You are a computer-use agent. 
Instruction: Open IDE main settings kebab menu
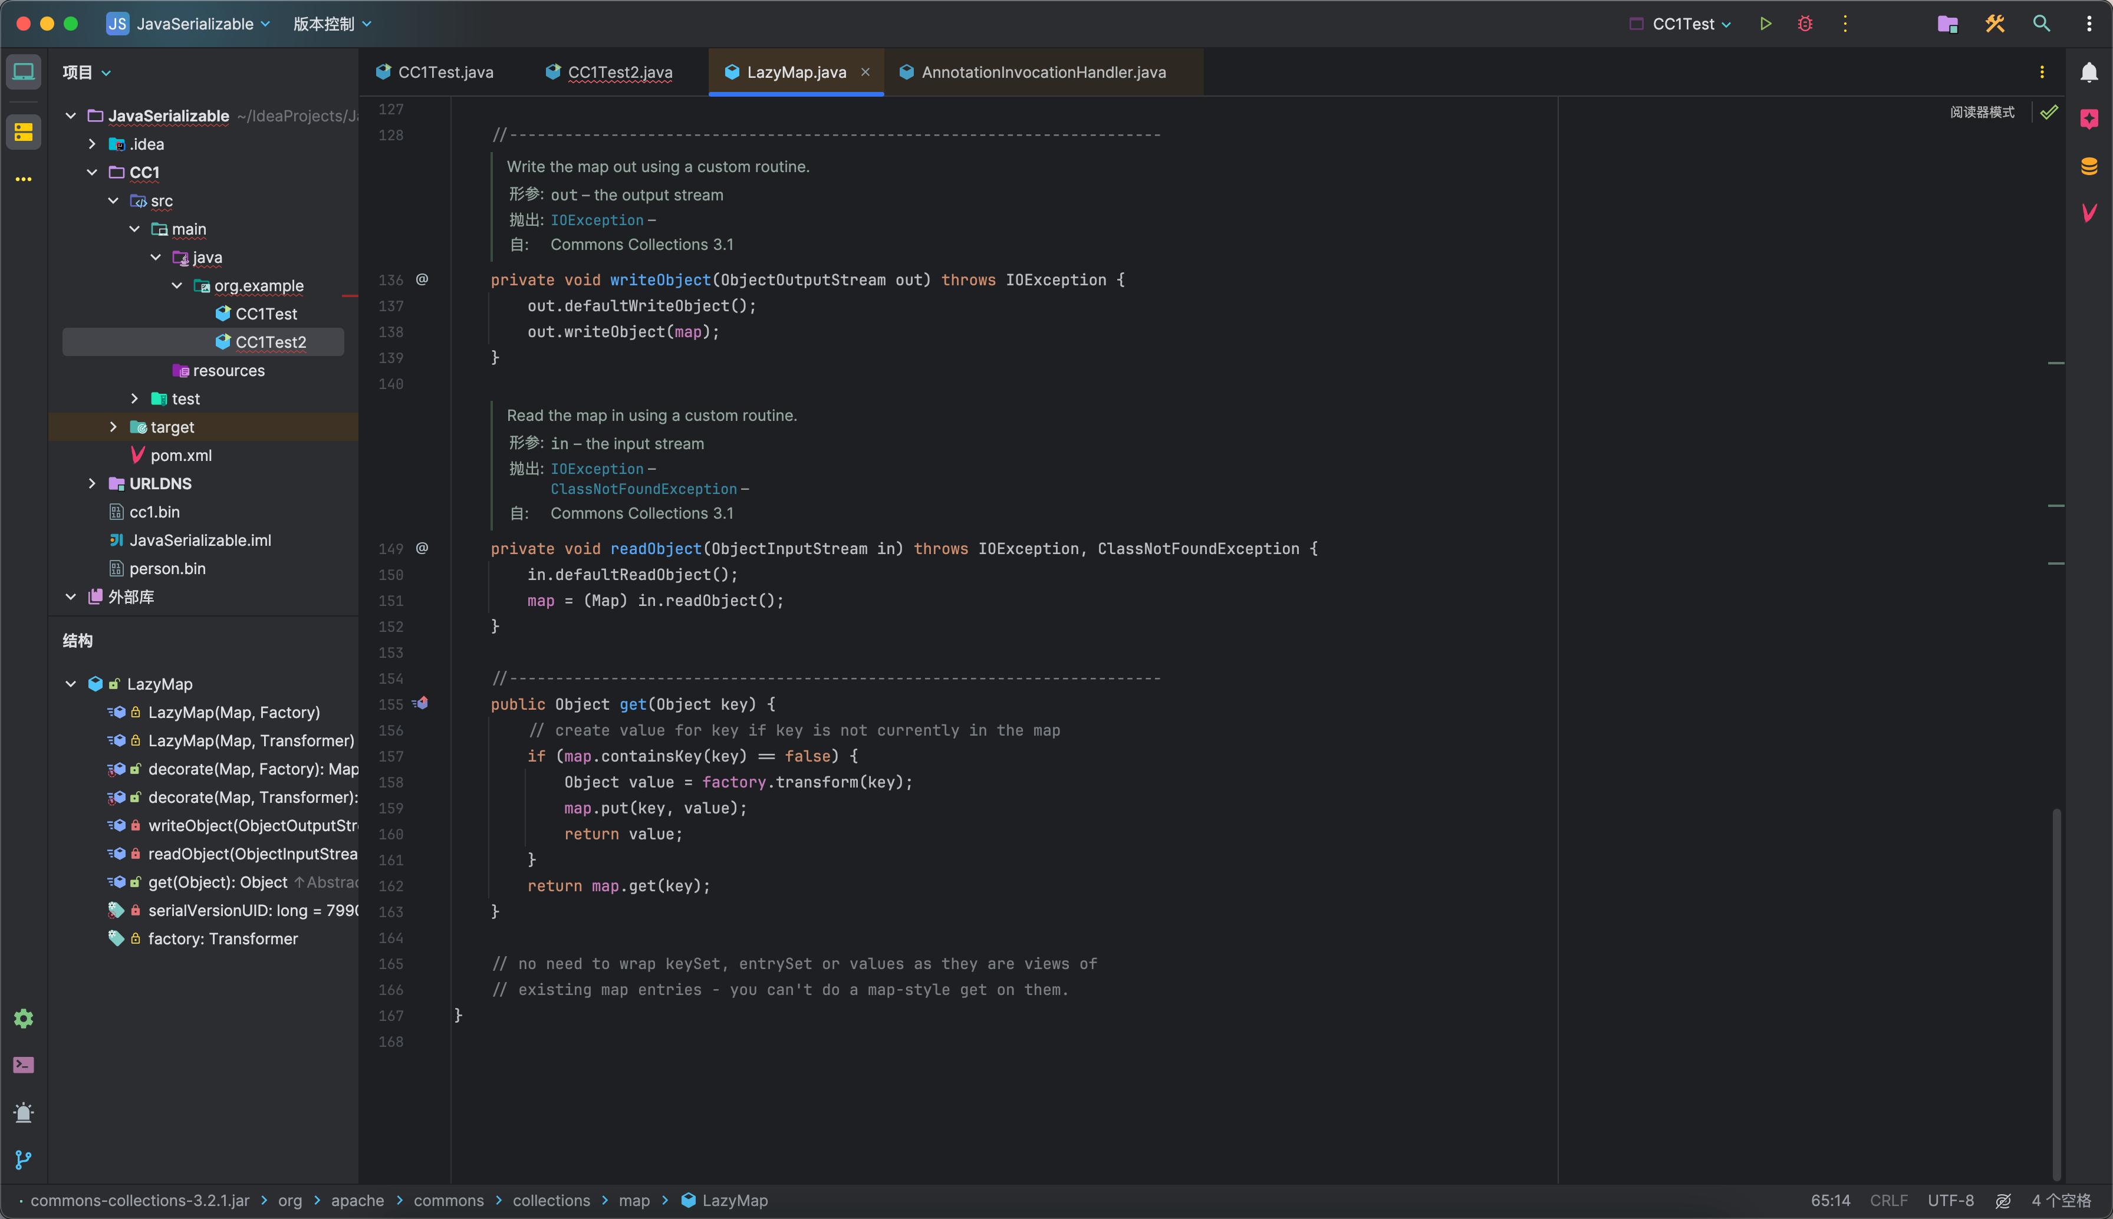click(x=2089, y=24)
